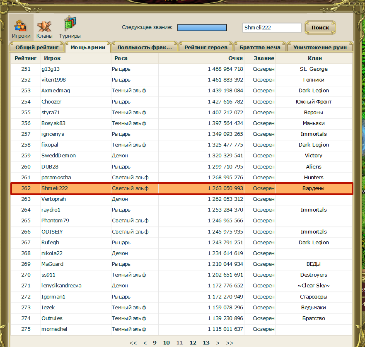Click the Поиск search button

(x=320, y=27)
